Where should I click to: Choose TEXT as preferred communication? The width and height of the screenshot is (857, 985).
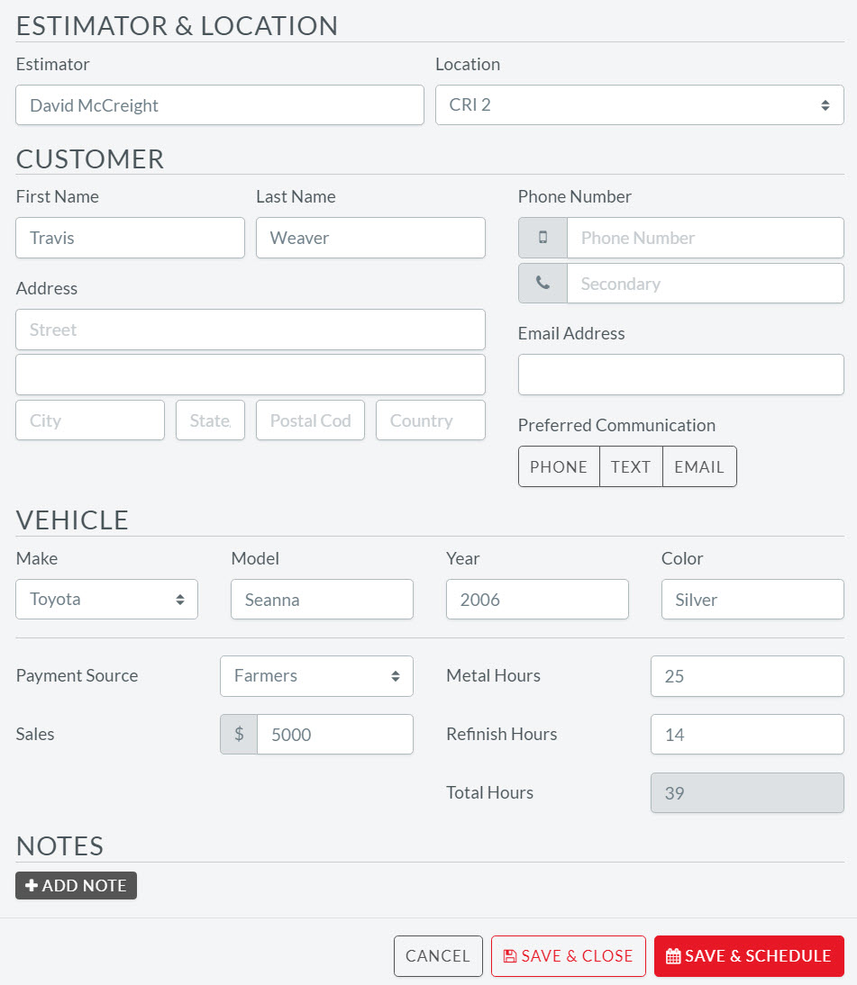[631, 466]
